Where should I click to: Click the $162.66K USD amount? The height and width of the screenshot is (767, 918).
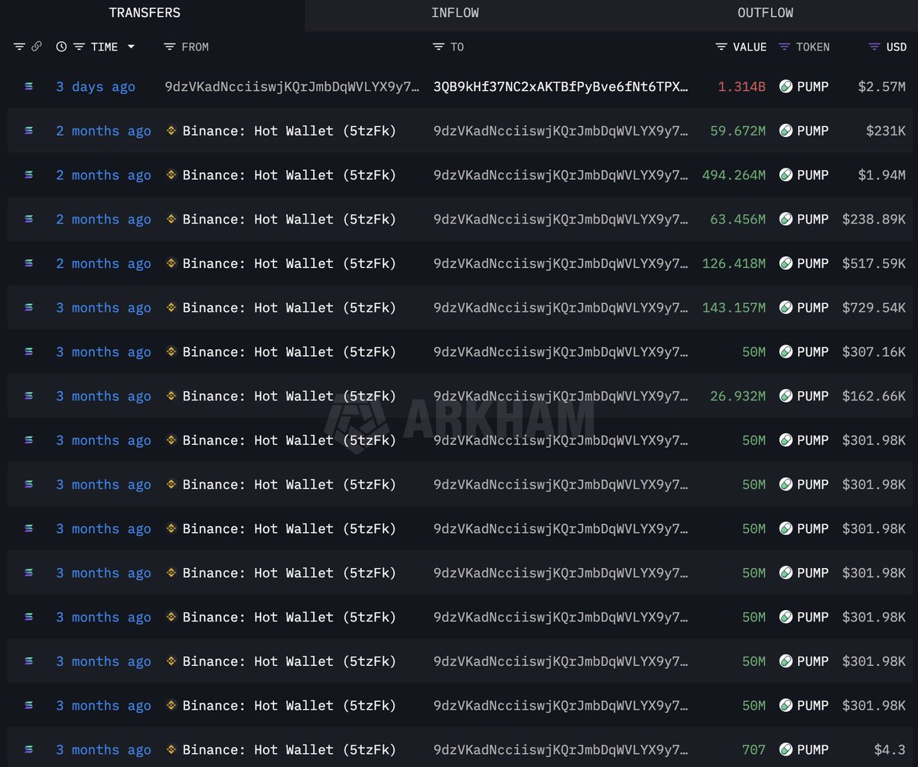click(x=874, y=396)
